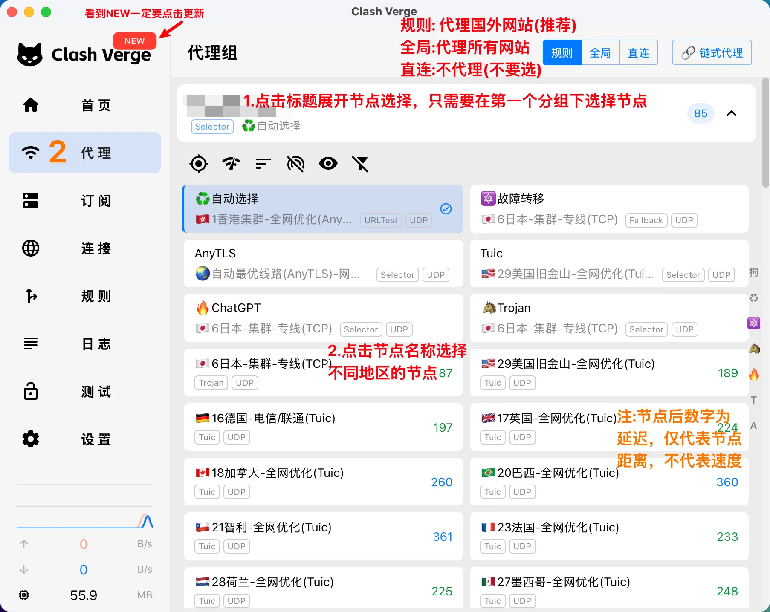The image size is (770, 612).
Task: Click the crossed-out wifi test URL icon
Action: [x=295, y=164]
